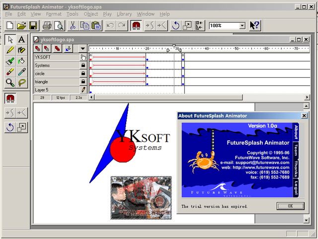This screenshot has height=239, width=318.
Task: Switch to the Team tab in About dialog
Action: click(296, 149)
